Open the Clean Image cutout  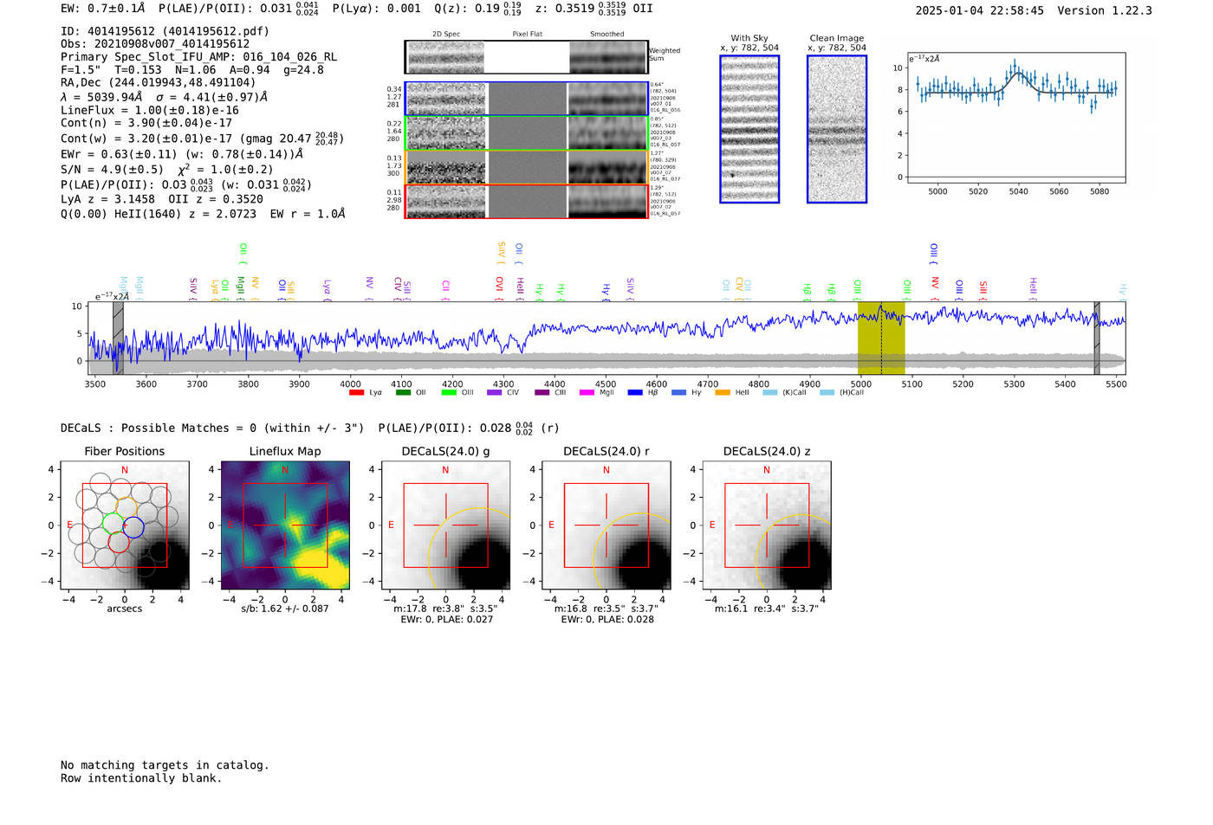point(837,129)
